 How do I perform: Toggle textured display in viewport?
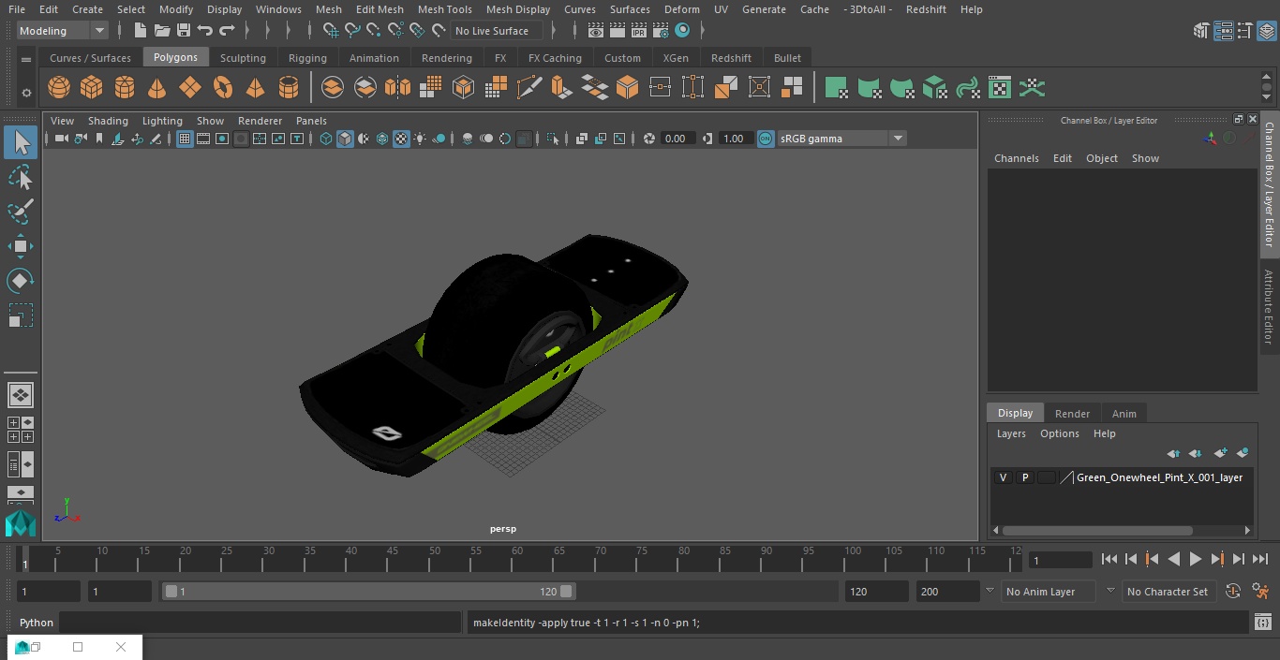click(401, 139)
